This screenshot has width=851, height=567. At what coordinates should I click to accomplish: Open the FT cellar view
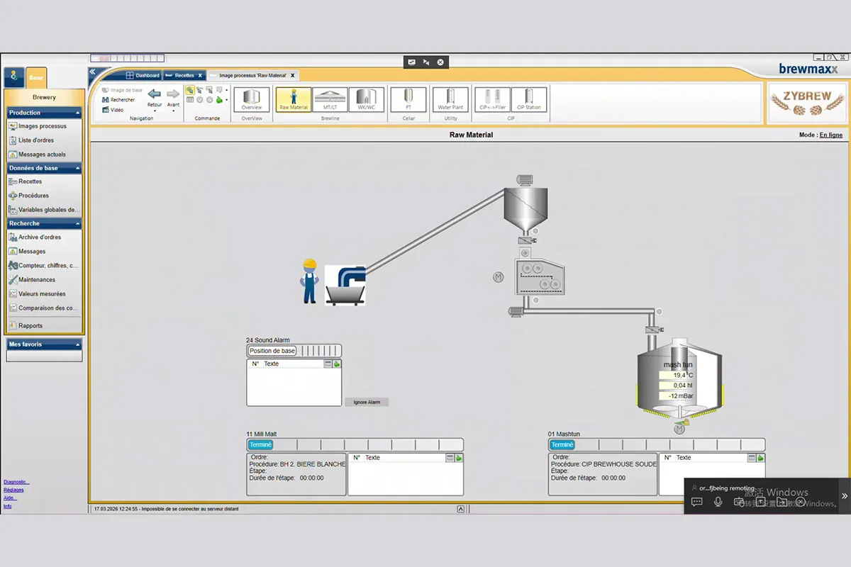click(408, 99)
